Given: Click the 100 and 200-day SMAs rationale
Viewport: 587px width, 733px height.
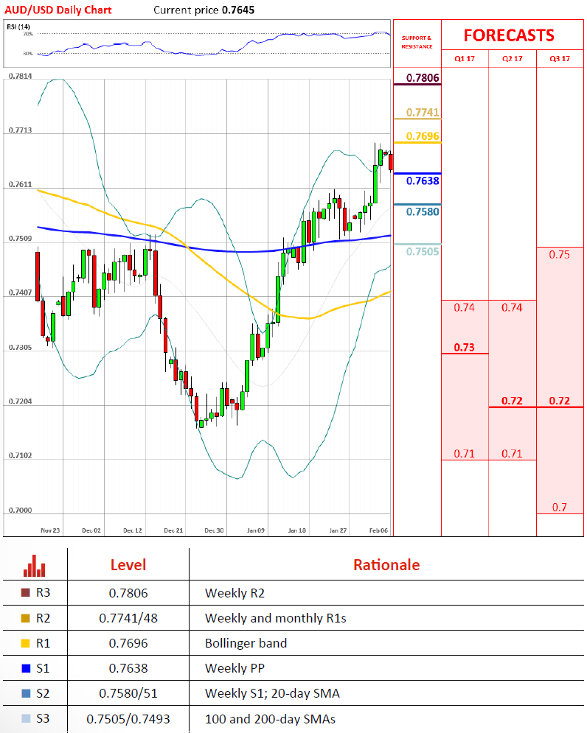Looking at the screenshot, I should (x=270, y=719).
